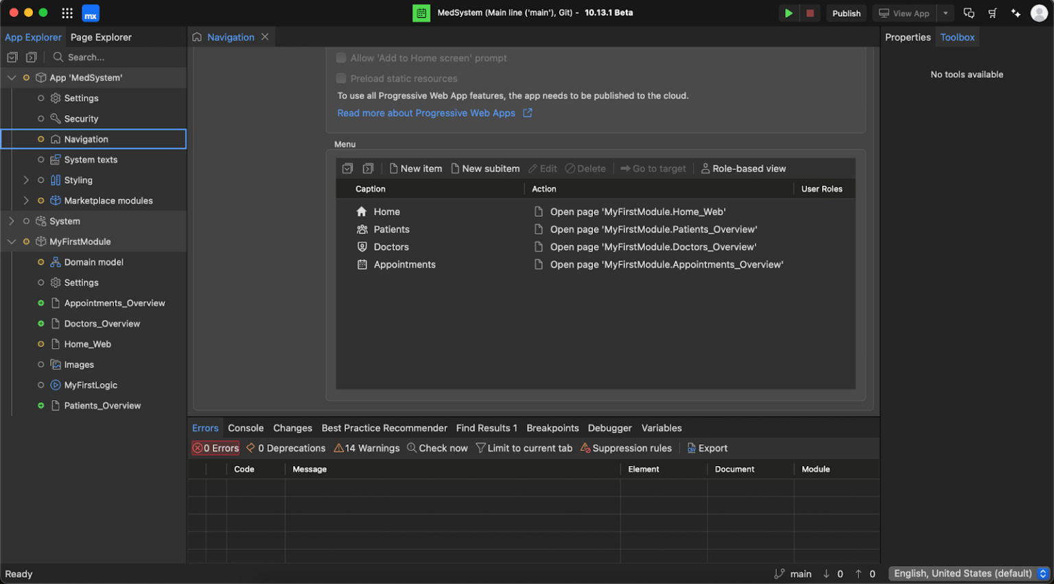Viewport: 1054px width, 584px height.
Task: Open the user account avatar icon
Action: [x=1039, y=13]
